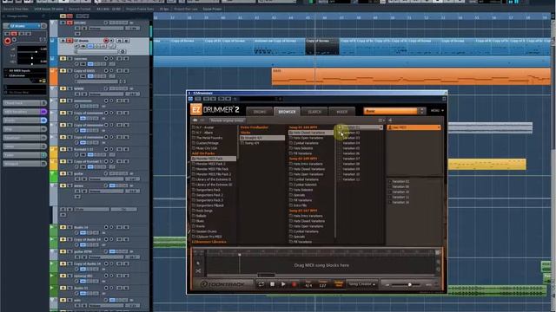
Task: Click the global mute button above track list
Action: [63, 16]
